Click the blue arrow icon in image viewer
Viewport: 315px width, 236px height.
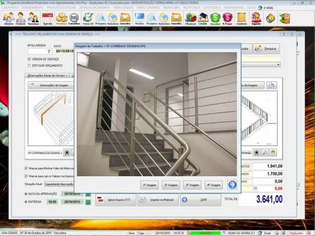(232, 185)
